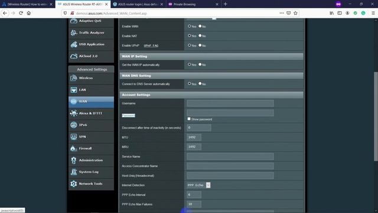
Task: Open the Administration icon
Action: pyautogui.click(x=74, y=160)
